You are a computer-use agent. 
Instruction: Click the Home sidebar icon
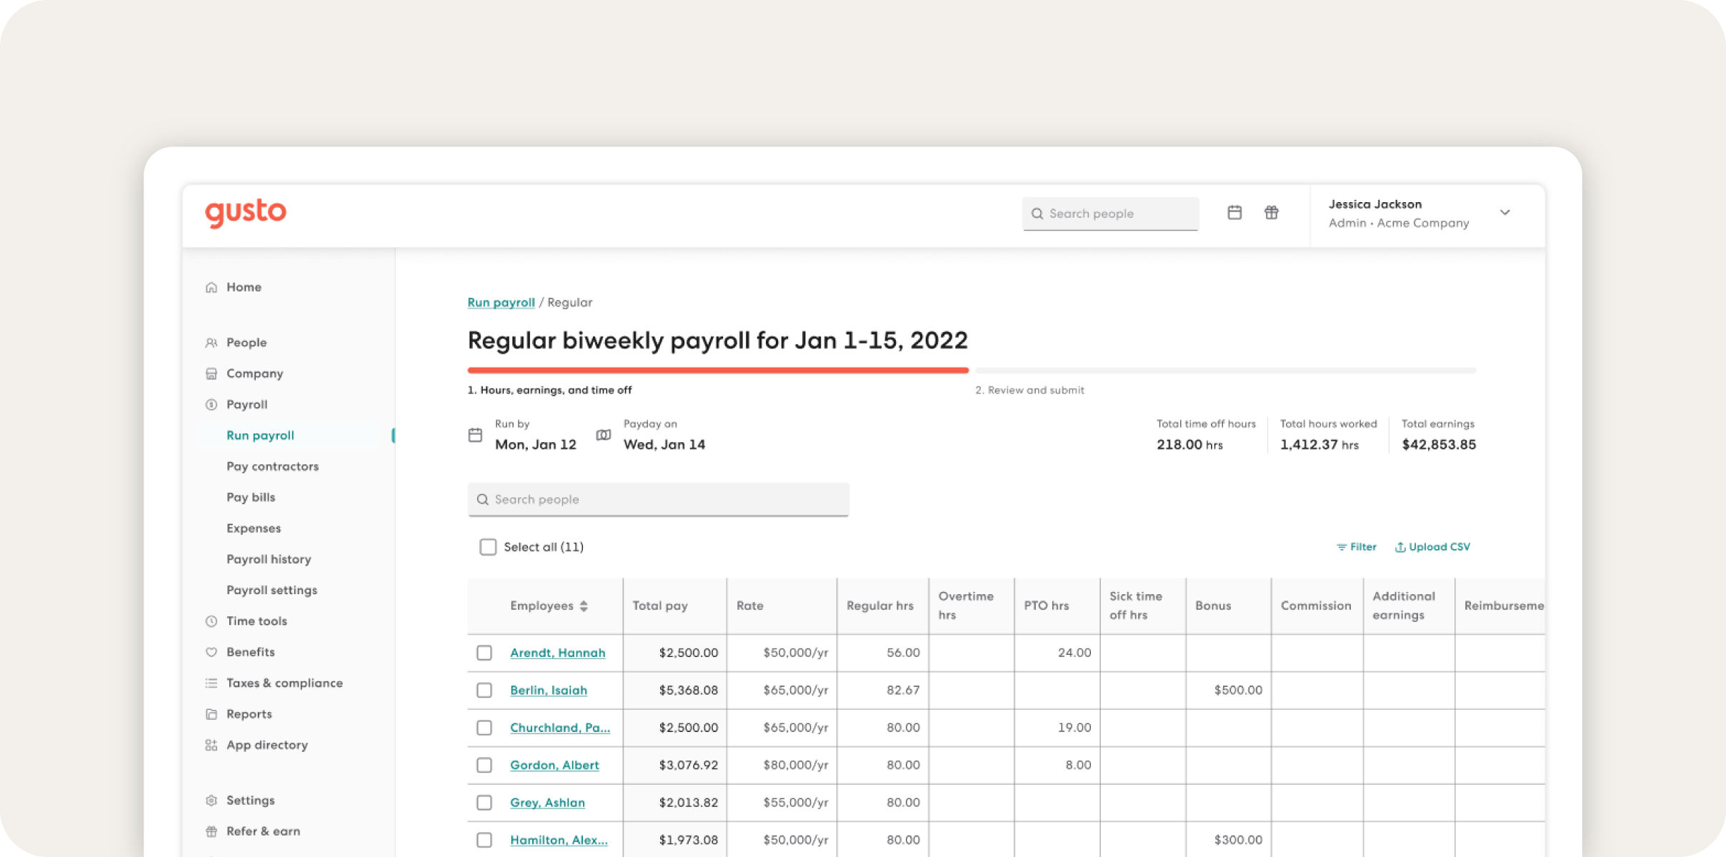(211, 288)
